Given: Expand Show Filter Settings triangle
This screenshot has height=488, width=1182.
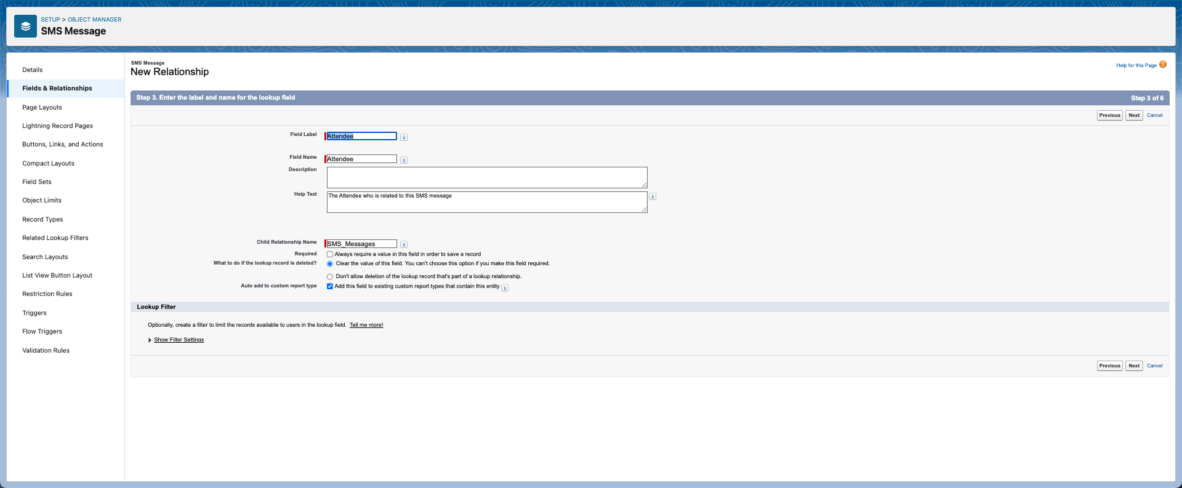Looking at the screenshot, I should click(150, 340).
